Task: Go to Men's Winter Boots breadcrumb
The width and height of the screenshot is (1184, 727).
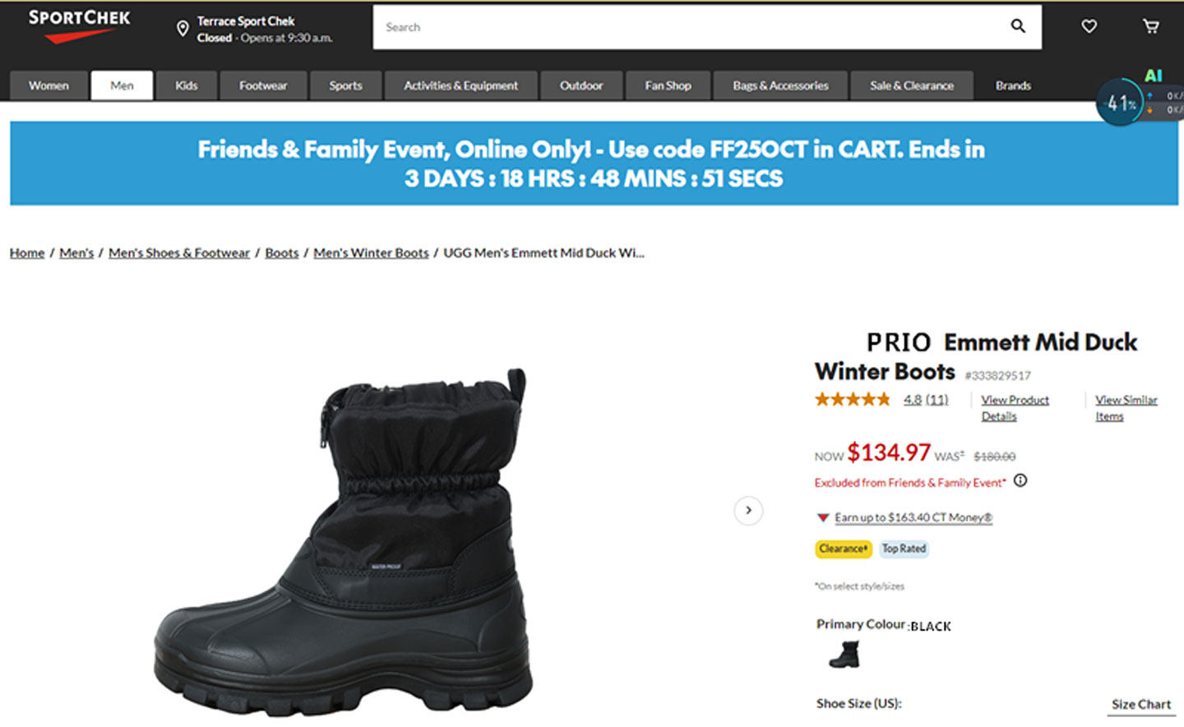Action: [371, 253]
